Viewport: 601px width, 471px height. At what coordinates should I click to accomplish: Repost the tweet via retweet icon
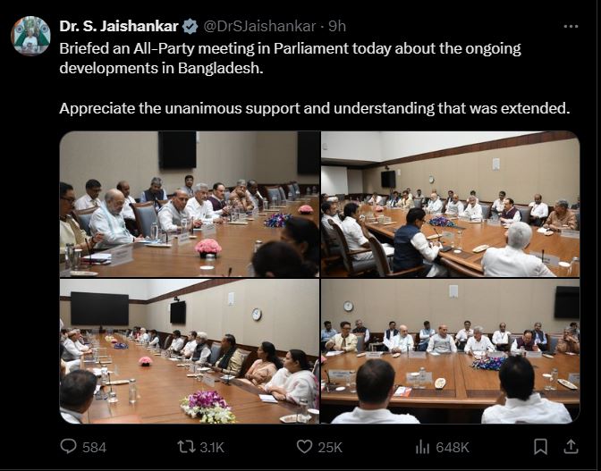pos(186,447)
